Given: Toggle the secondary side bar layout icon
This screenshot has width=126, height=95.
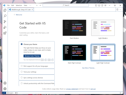Looking at the screenshot, I should pos(102,5).
